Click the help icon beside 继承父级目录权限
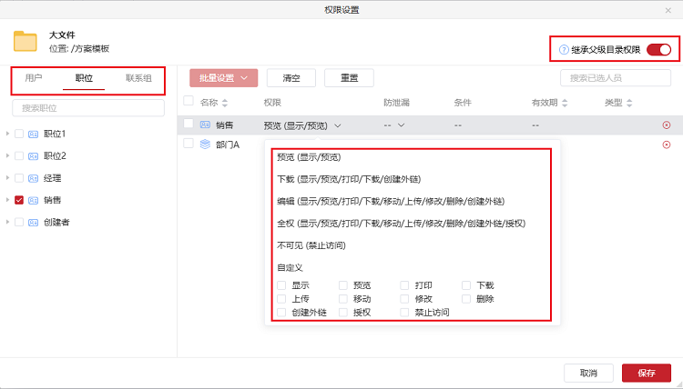Image resolution: width=683 pixels, height=389 pixels. pos(564,50)
